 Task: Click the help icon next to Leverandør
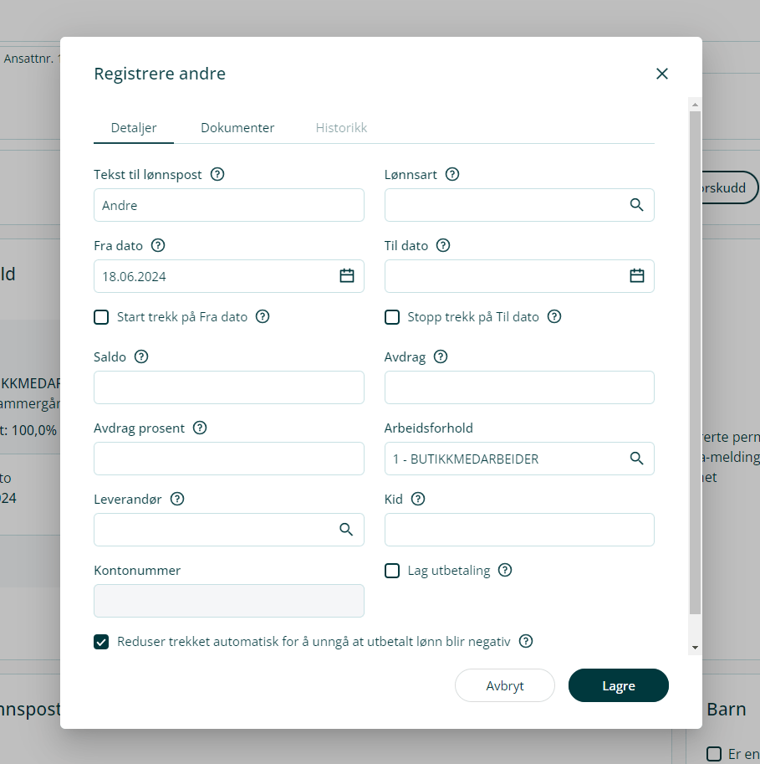tap(177, 500)
